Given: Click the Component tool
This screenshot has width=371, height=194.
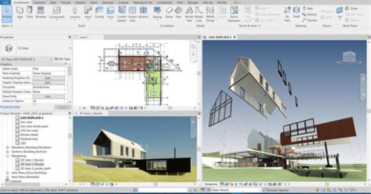Looking at the screenshot, I should pyautogui.click(x=57, y=13).
